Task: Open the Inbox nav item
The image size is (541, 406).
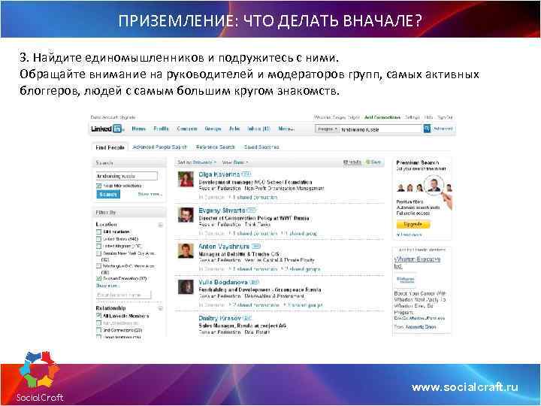Action: 258,129
